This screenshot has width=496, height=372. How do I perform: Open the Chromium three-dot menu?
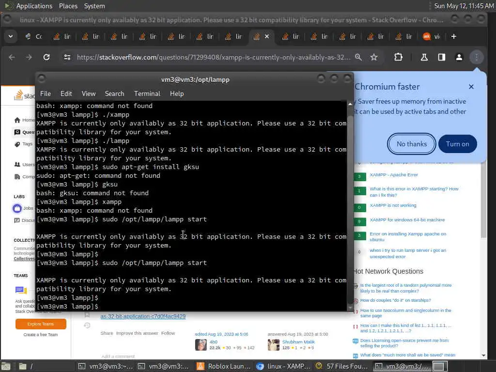[x=477, y=57]
